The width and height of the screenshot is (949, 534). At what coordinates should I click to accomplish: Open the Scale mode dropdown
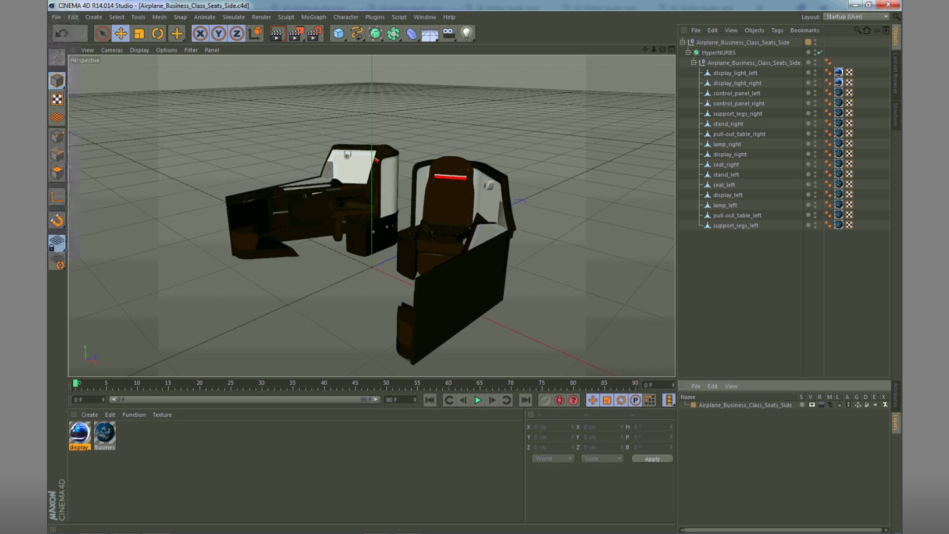(x=602, y=459)
